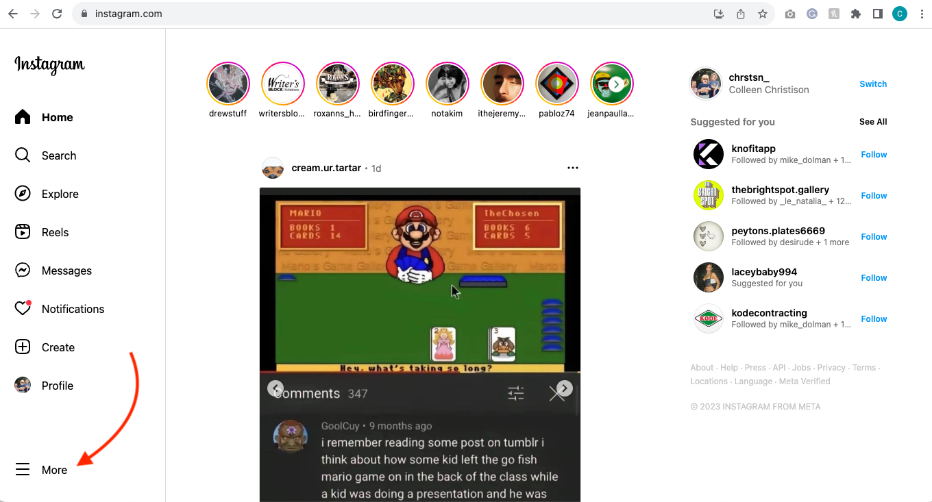
Task: Open Help footer link
Action: coord(729,368)
